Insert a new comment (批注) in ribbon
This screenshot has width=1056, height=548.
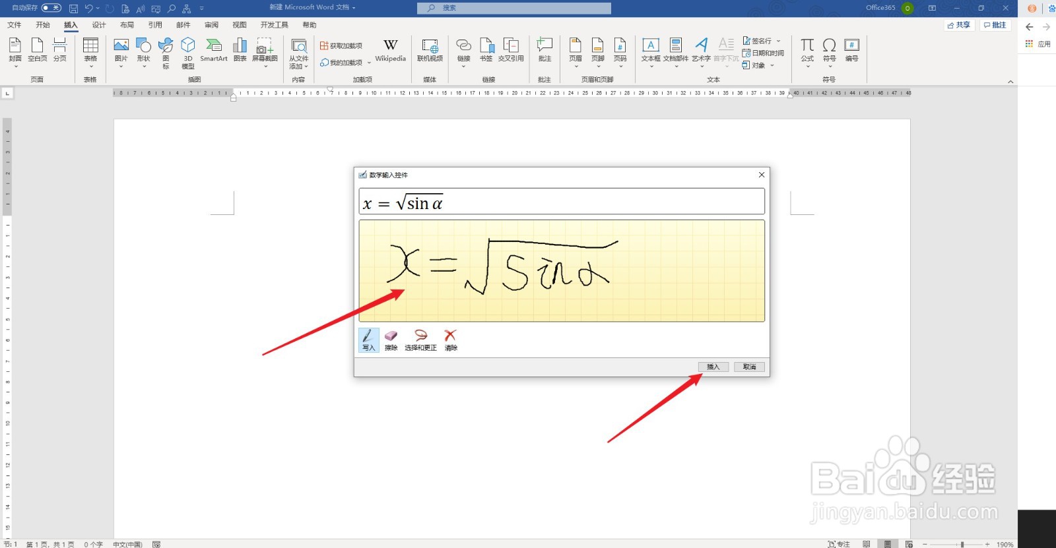[x=544, y=50]
